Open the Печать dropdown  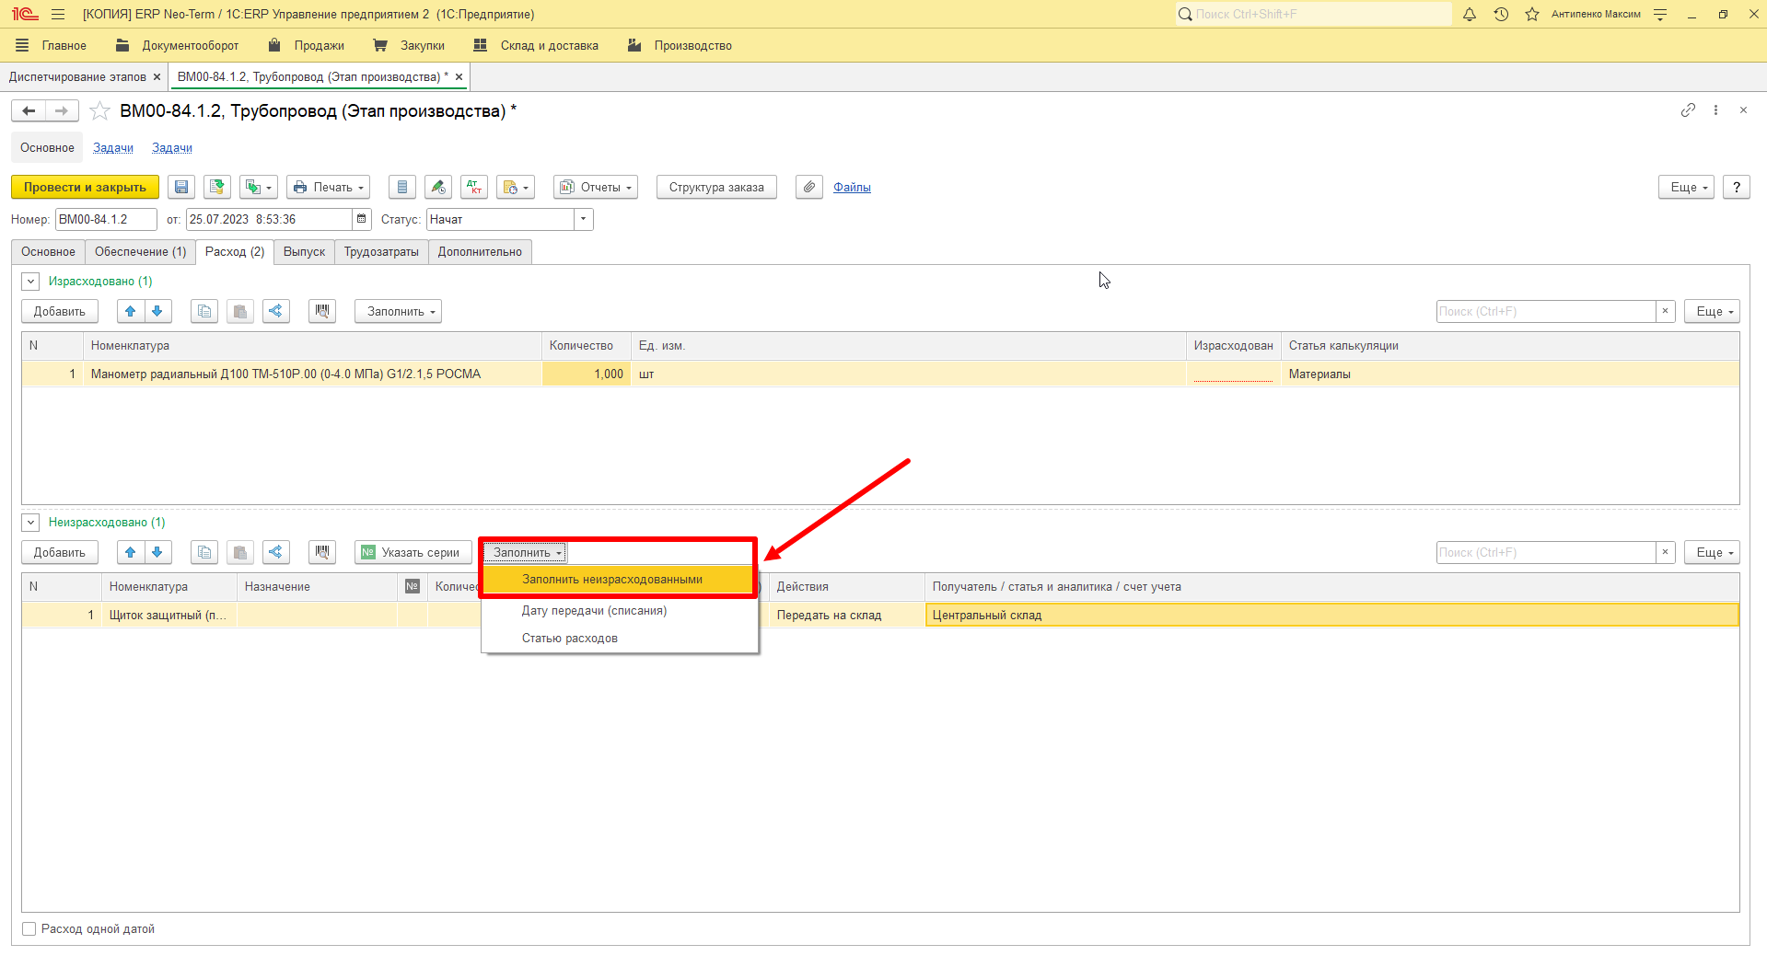click(x=328, y=187)
